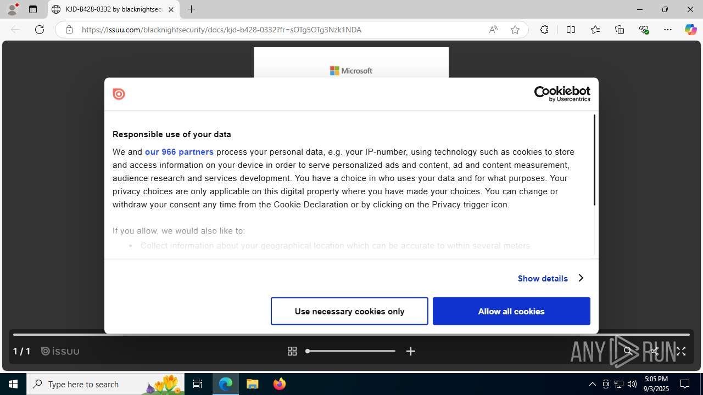Enter fullscreen mode in issuu viewer
This screenshot has width=703, height=395.
tap(681, 351)
